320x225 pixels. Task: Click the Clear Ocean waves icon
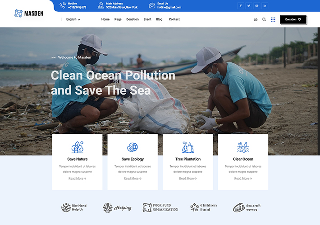(x=243, y=147)
